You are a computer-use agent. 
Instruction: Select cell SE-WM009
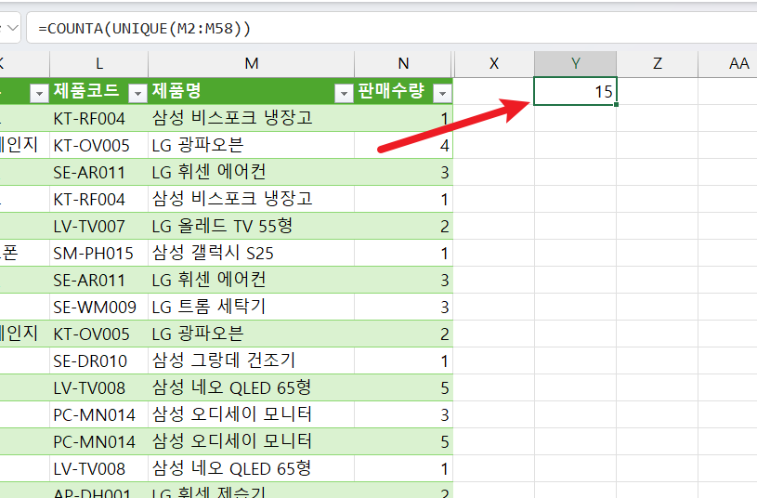pos(99,307)
